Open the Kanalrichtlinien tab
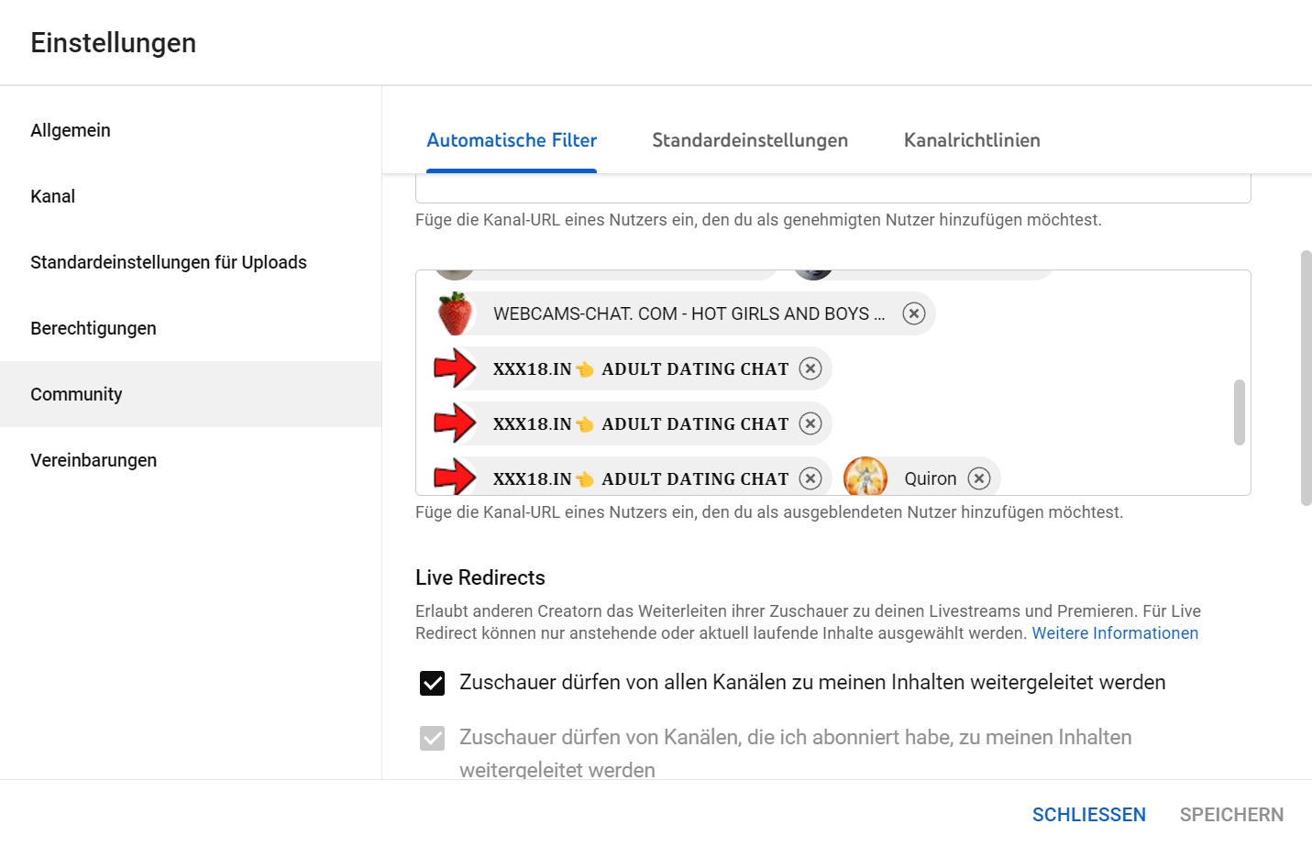Viewport: 1312px width, 846px height. click(971, 140)
